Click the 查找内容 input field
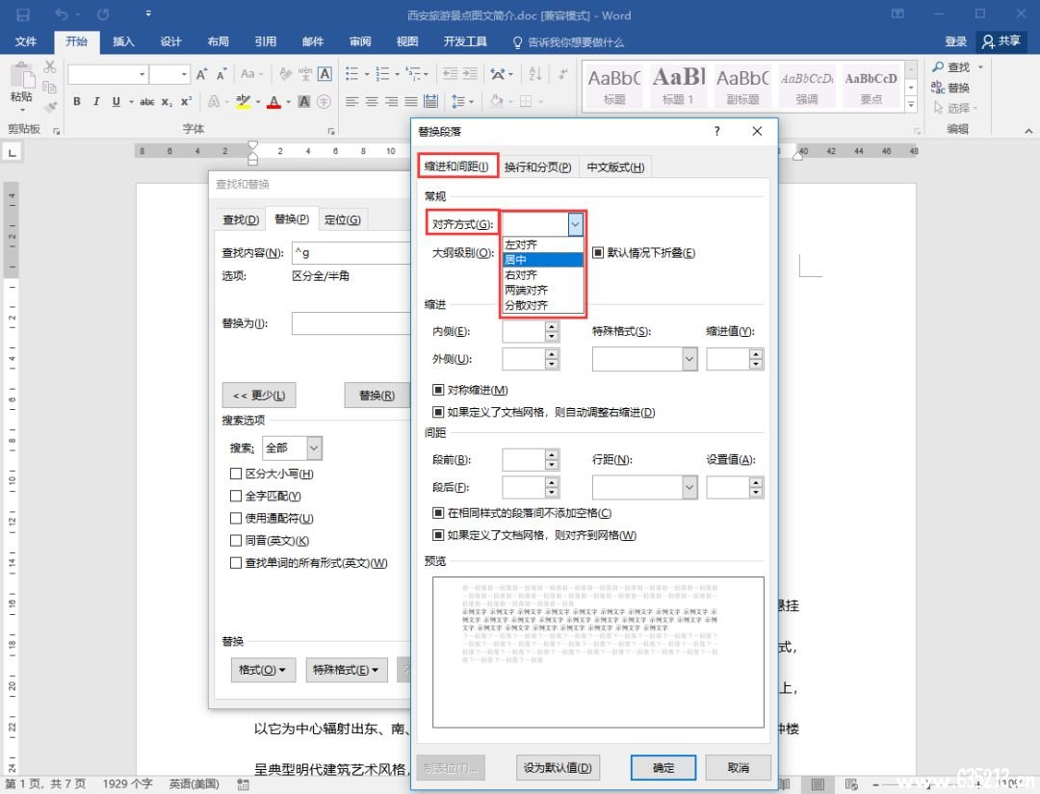This screenshot has height=794, width=1040. pyautogui.click(x=351, y=252)
